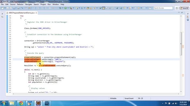
Task: Click the editor scroll up arrow
Action: click(x=181, y=16)
